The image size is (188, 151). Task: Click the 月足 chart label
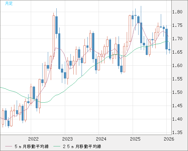point(9,4)
